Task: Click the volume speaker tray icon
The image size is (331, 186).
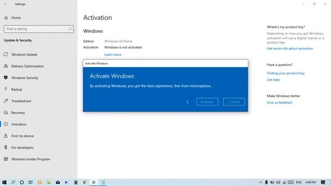Action: click(x=278, y=182)
